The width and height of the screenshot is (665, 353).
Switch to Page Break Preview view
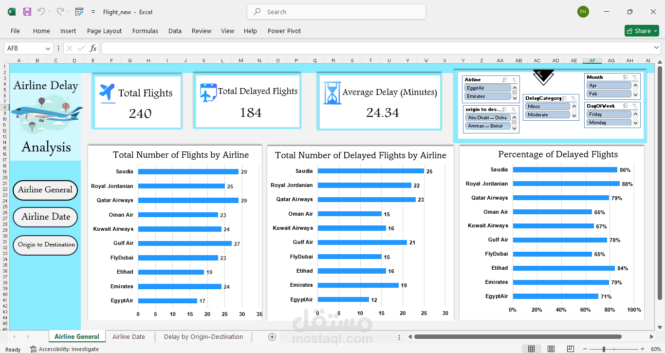[x=570, y=349]
